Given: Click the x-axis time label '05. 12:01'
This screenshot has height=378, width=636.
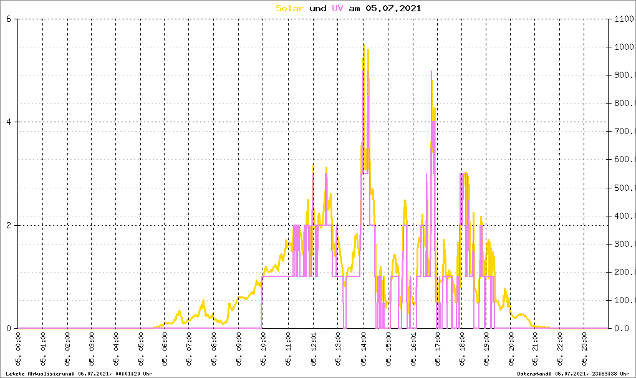Looking at the screenshot, I should [x=314, y=349].
